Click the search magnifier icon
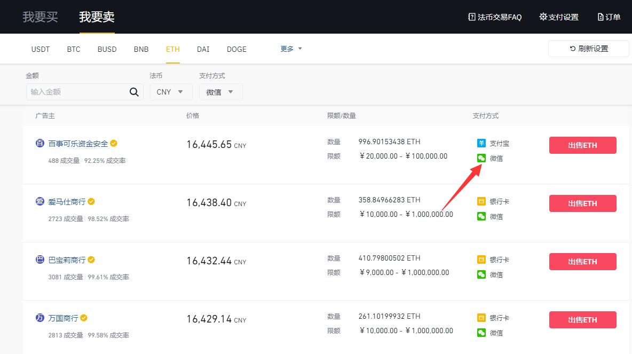 click(133, 91)
